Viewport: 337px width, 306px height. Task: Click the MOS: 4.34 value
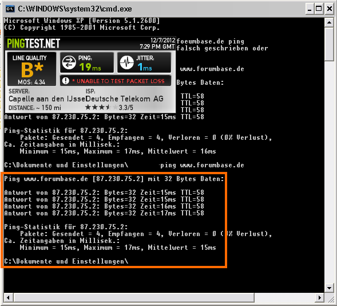[x=31, y=82]
